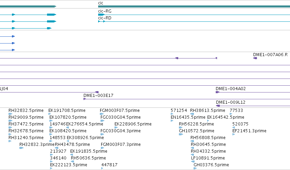Select the 346140 feature label
Viewport: 290px width, 170px height.
(x=58, y=158)
